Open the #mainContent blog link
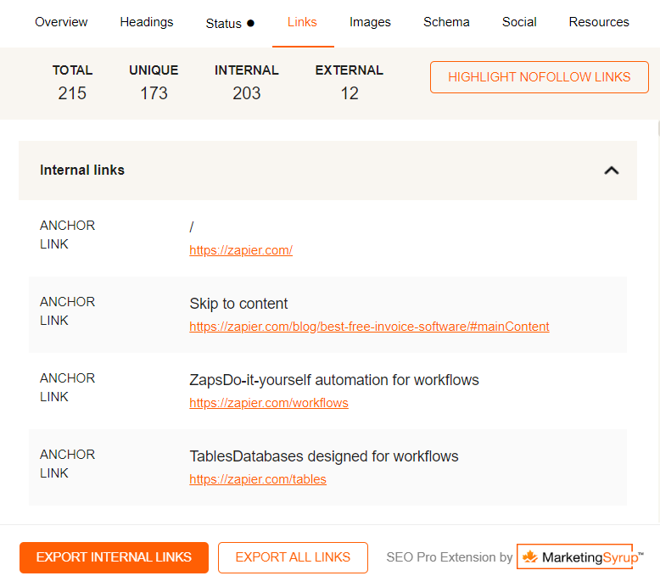Image resolution: width=660 pixels, height=587 pixels. coord(369,327)
